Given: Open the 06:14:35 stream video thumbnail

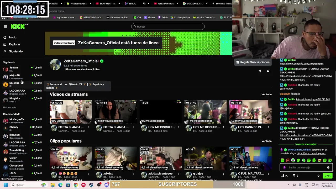Looking at the screenshot, I should [x=250, y=112].
